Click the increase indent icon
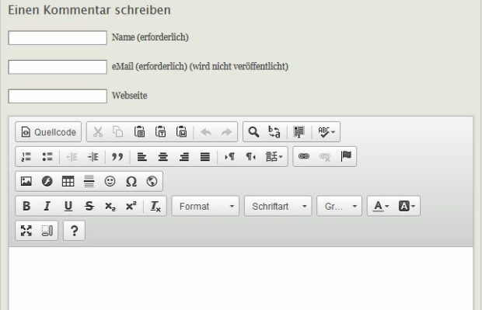 click(93, 157)
